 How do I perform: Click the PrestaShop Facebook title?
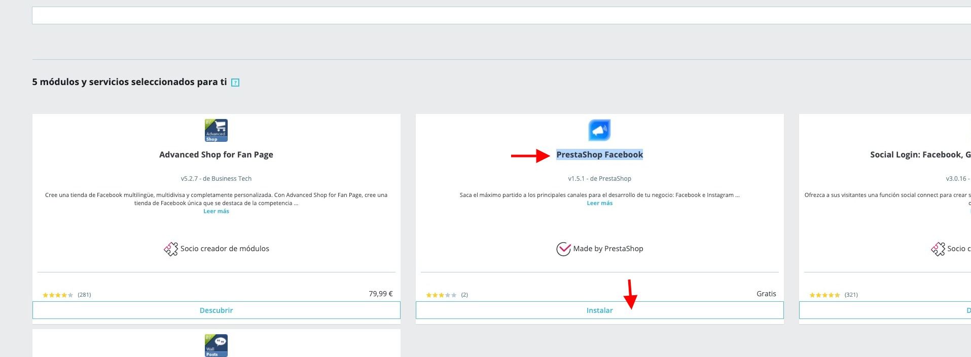pos(599,155)
